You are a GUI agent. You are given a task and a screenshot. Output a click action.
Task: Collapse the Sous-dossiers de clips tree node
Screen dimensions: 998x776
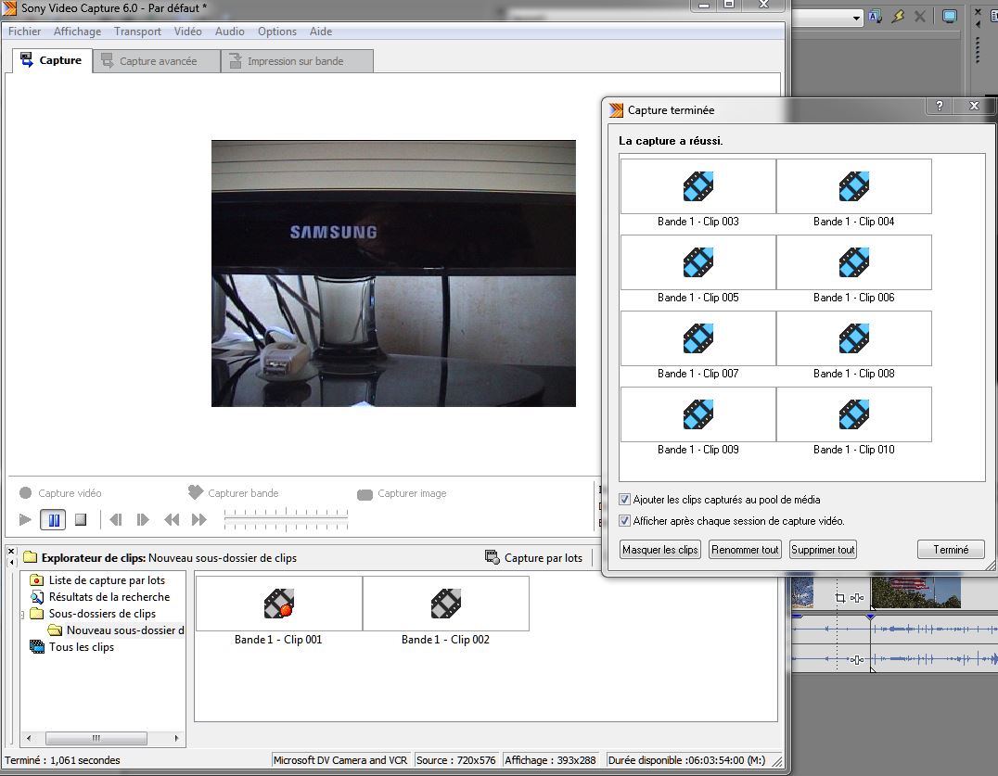point(22,615)
